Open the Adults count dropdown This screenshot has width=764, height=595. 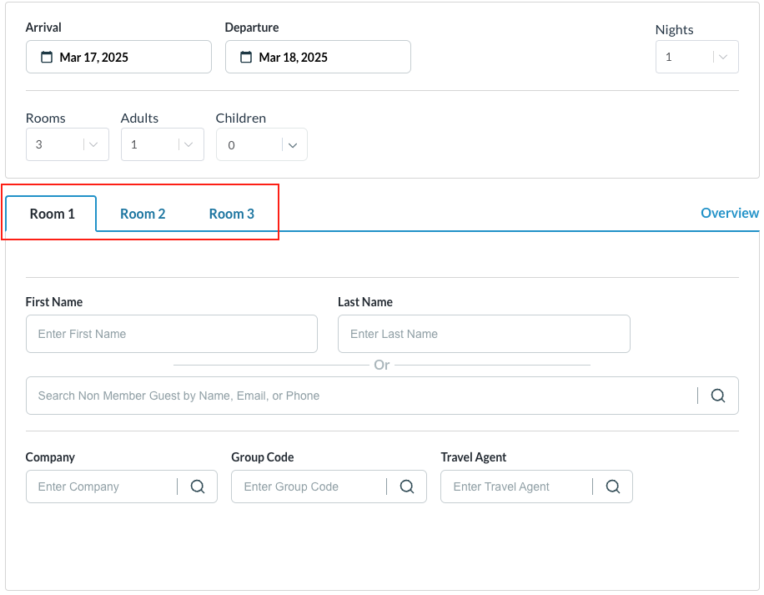click(x=191, y=144)
